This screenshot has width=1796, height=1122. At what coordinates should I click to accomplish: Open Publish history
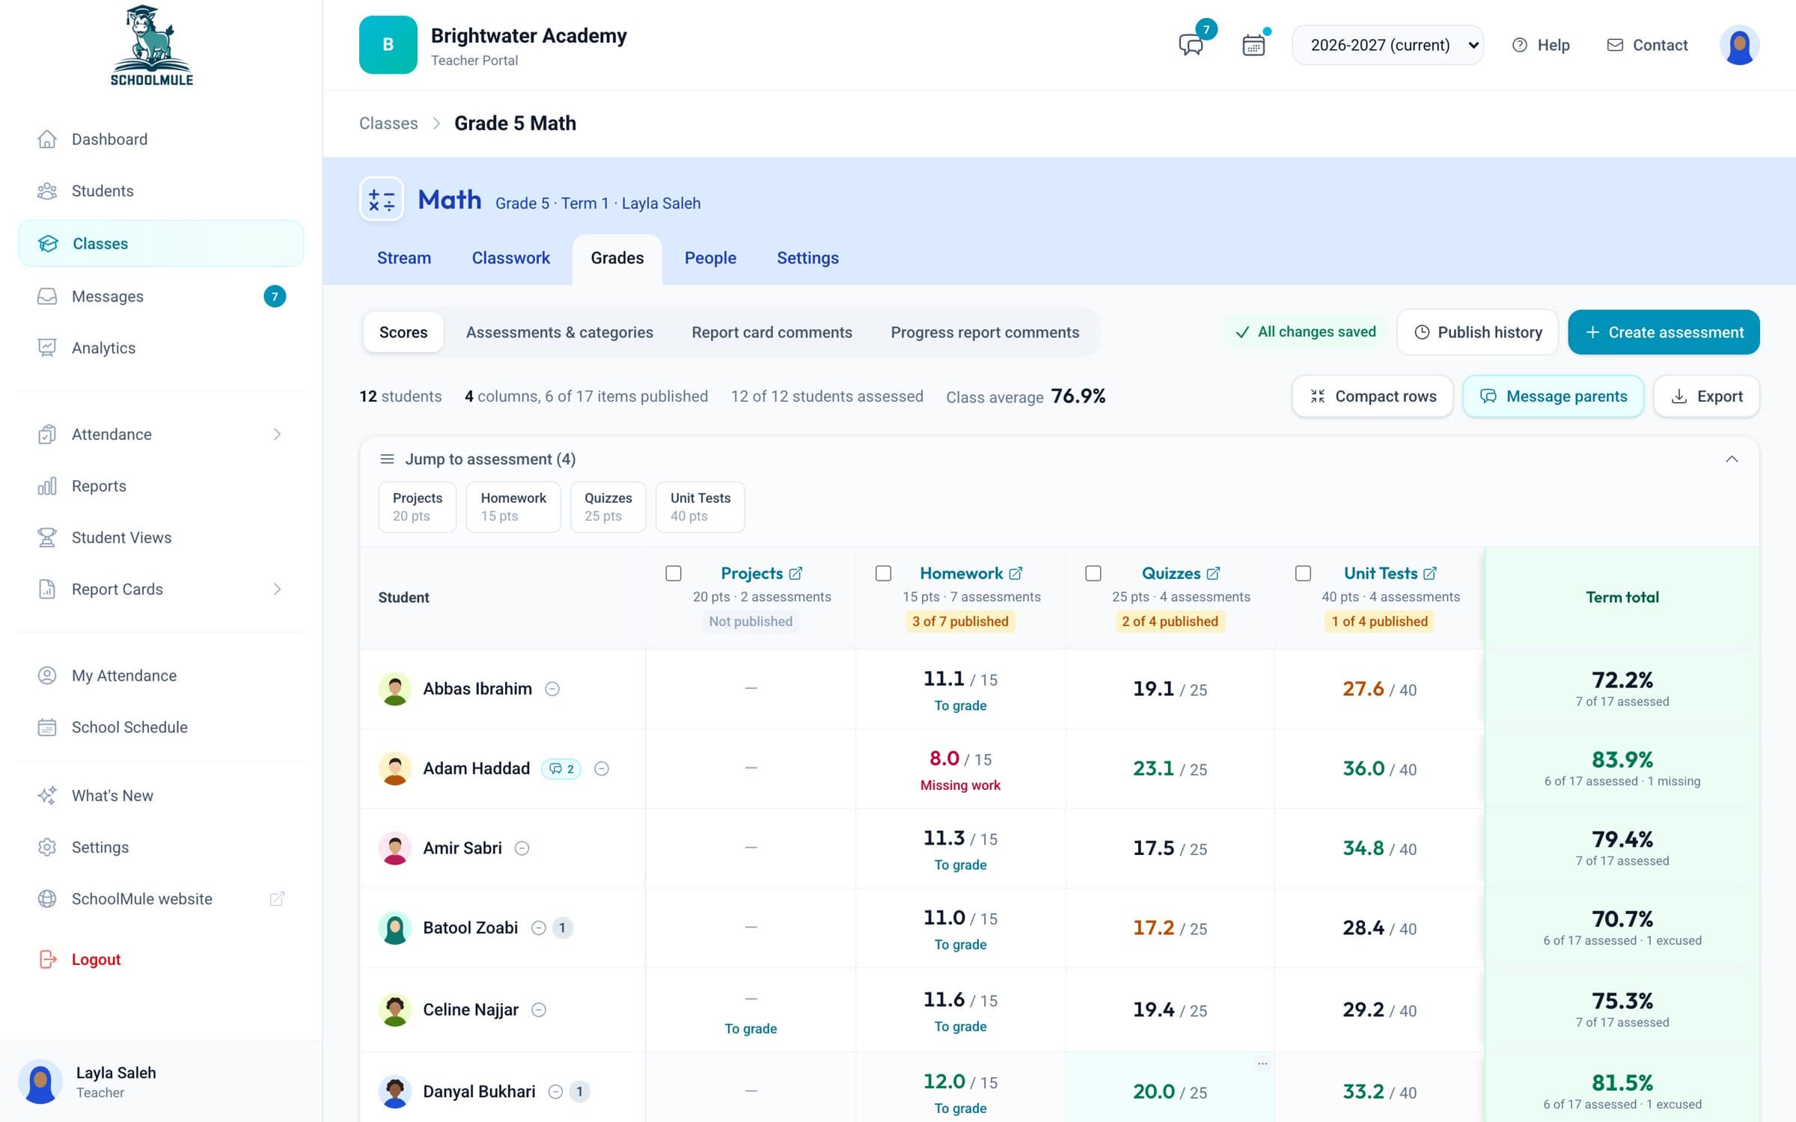[1478, 332]
